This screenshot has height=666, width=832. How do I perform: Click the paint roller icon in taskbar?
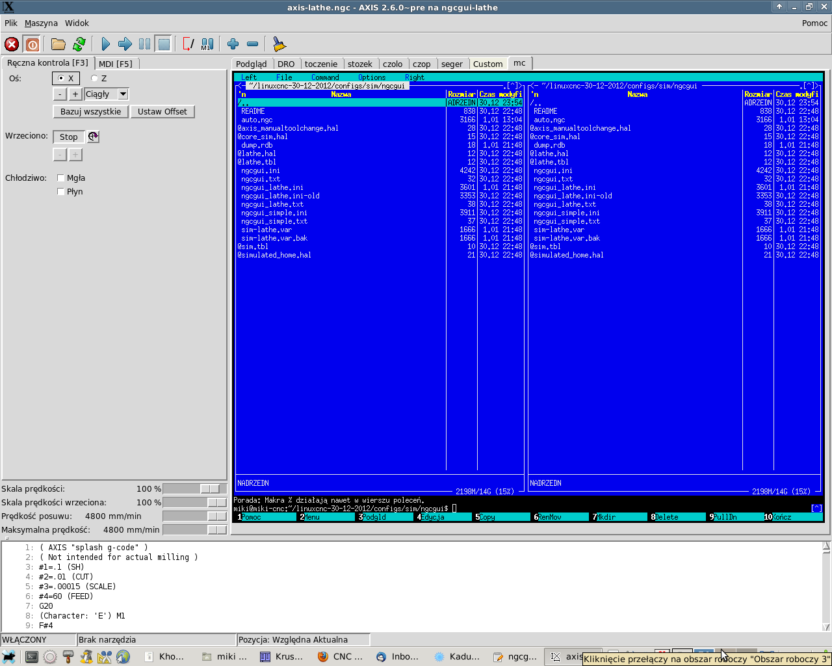[68, 657]
